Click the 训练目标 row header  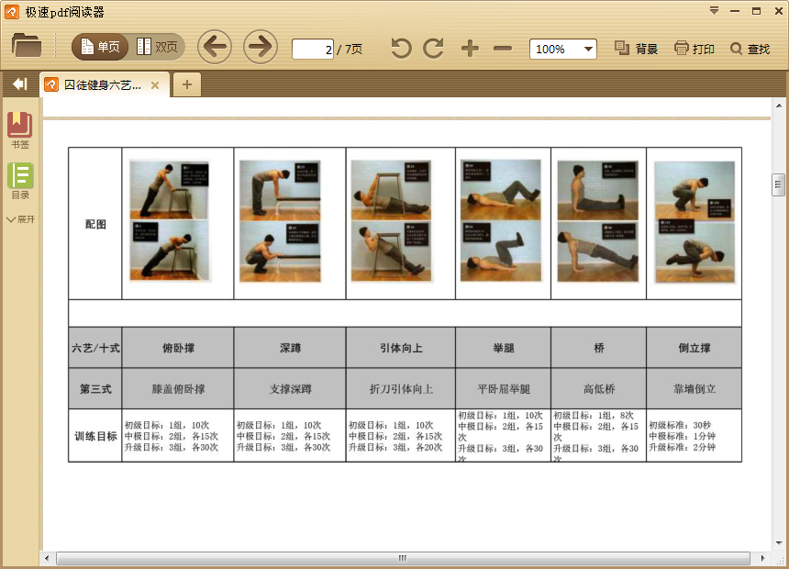(x=95, y=436)
